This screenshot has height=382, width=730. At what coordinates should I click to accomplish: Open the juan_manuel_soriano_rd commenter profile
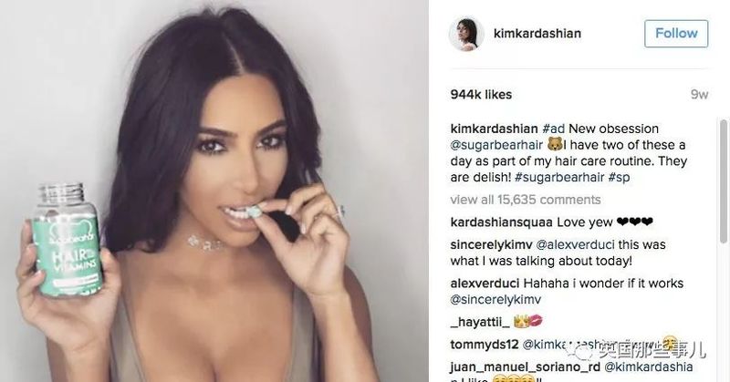[x=526, y=367]
